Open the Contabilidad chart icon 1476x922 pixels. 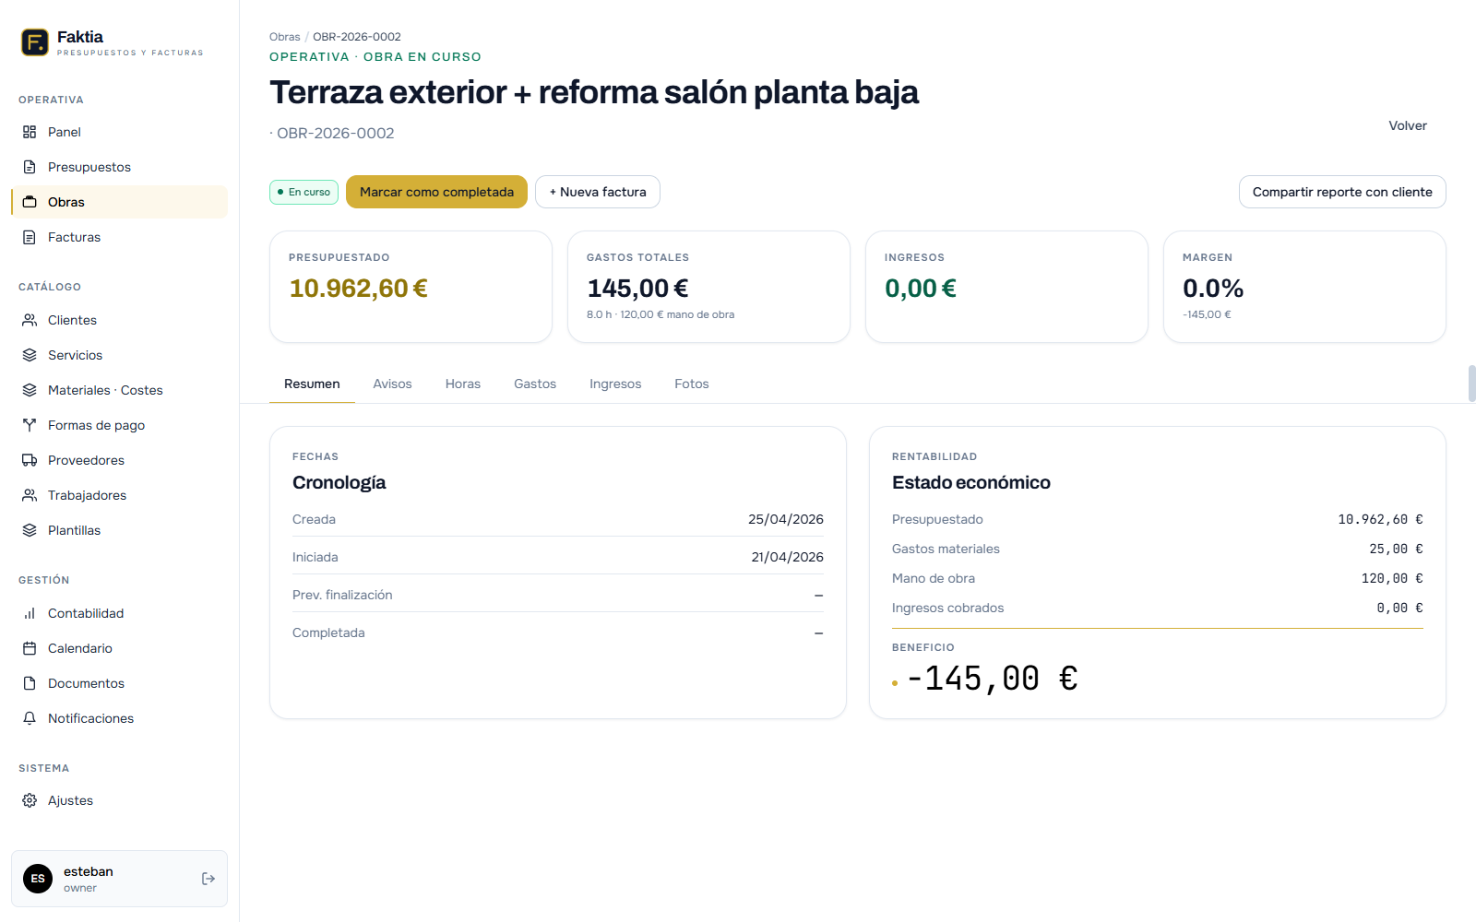(x=30, y=613)
